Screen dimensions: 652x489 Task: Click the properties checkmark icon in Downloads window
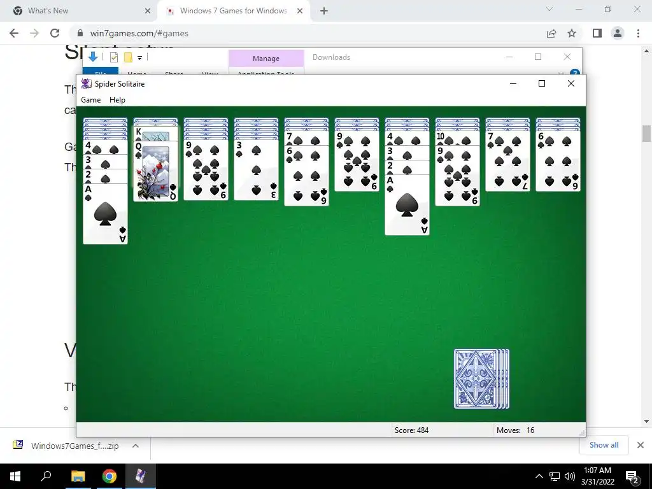113,57
